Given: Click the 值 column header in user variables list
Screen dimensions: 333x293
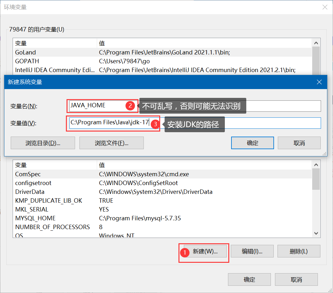Looking at the screenshot, I should click(x=204, y=43).
